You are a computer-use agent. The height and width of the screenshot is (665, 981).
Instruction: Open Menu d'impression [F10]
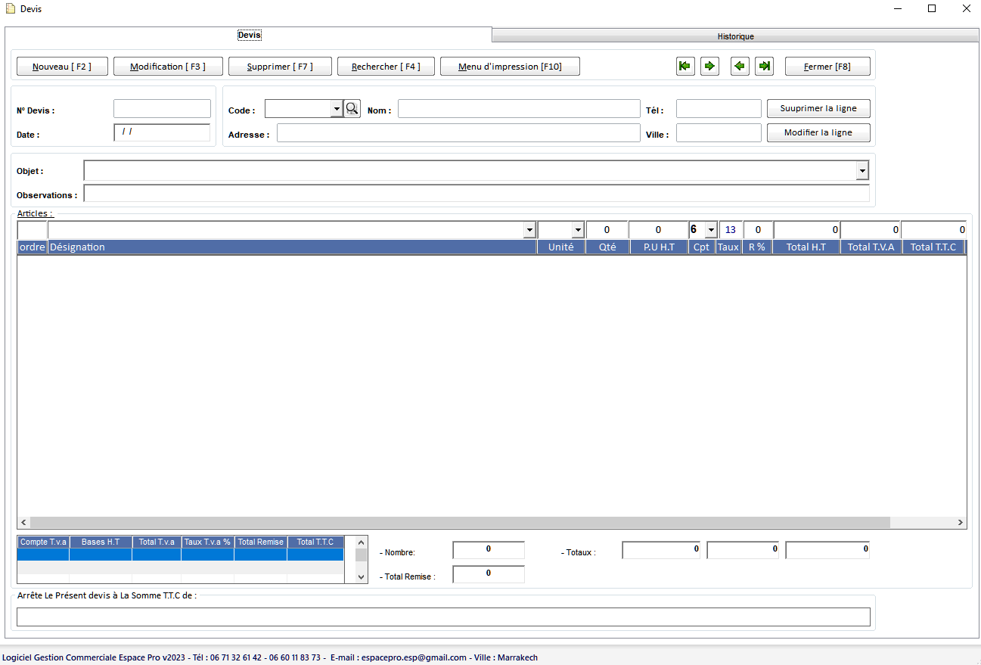510,67
